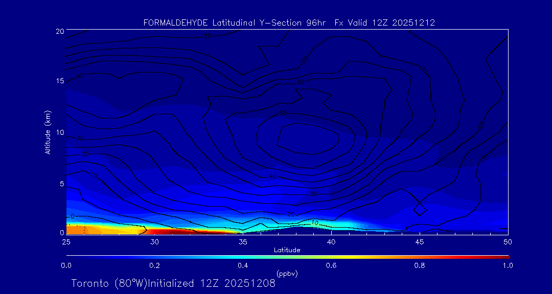The height and width of the screenshot is (294, 552).
Task: Click the 1.0 colorbar tick label
Action: [x=508, y=265]
